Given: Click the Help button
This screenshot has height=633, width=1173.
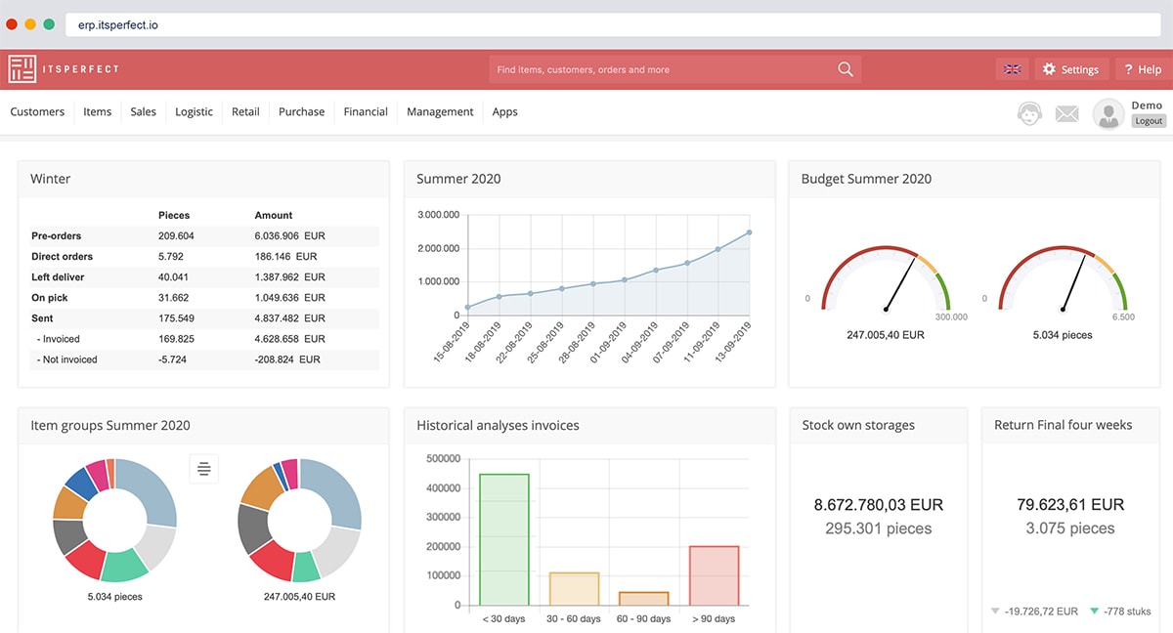Looking at the screenshot, I should pyautogui.click(x=1142, y=69).
